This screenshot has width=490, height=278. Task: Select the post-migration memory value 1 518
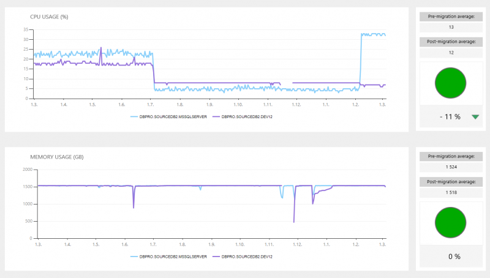(451, 192)
